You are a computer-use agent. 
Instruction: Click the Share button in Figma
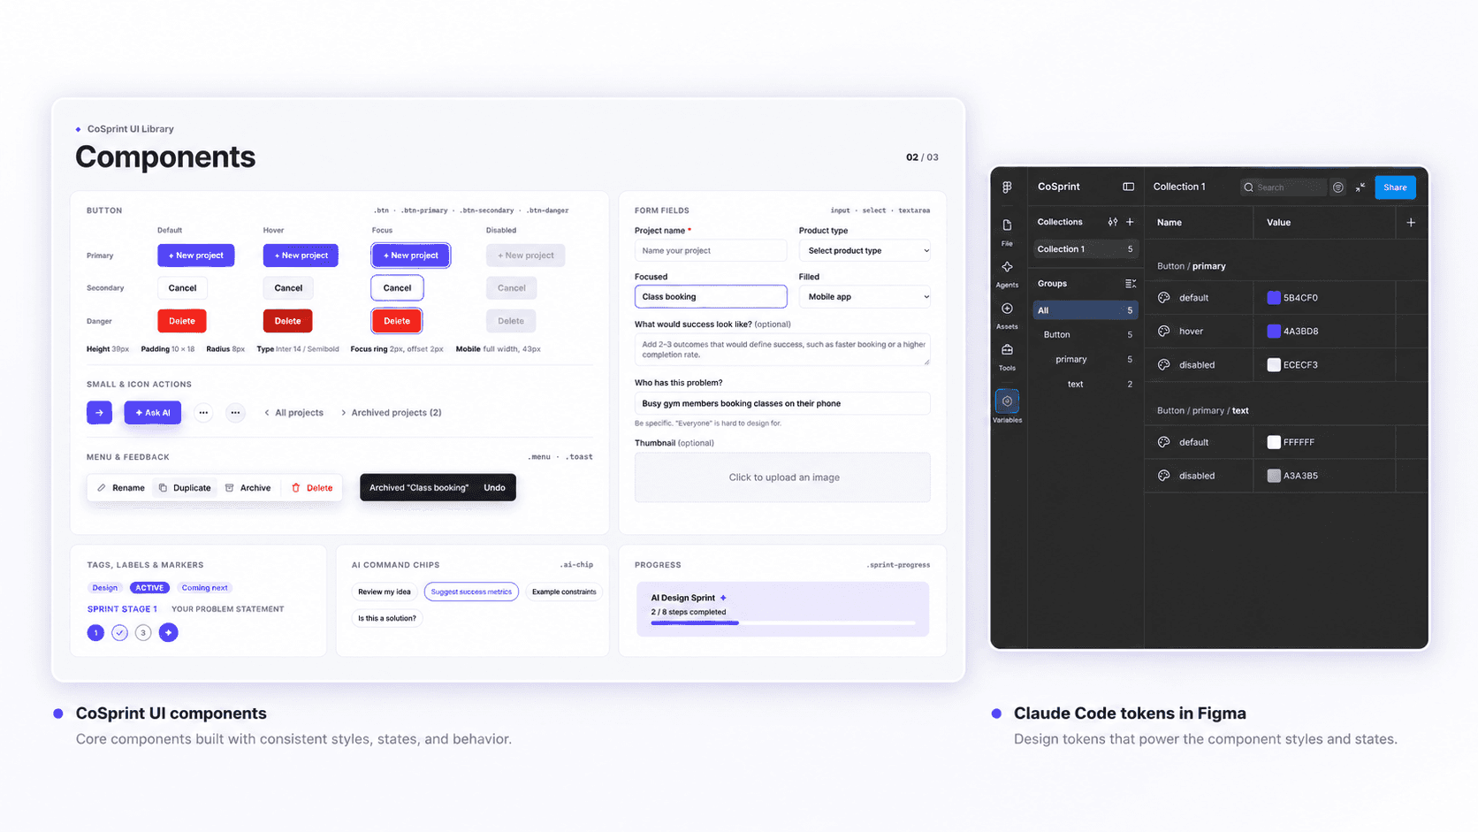point(1395,187)
